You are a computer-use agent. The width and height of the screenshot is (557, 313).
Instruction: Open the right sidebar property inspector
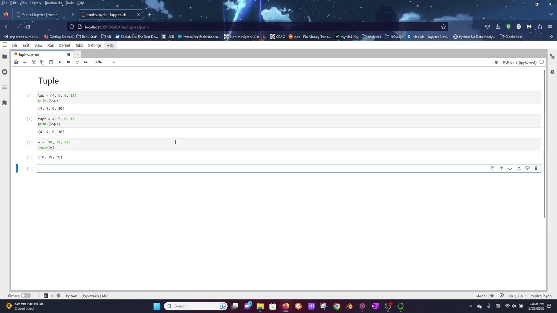[x=552, y=57]
